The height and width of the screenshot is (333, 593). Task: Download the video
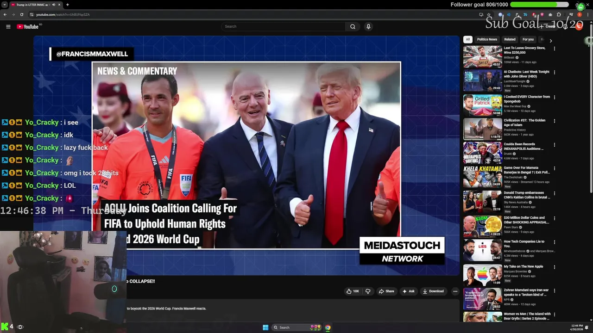pyautogui.click(x=433, y=291)
